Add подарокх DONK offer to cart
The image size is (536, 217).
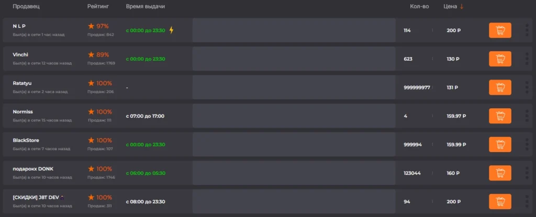(500, 173)
